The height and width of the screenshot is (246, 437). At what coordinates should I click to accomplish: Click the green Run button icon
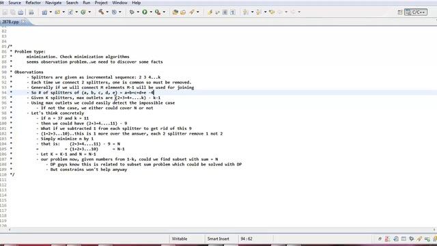click(x=145, y=12)
